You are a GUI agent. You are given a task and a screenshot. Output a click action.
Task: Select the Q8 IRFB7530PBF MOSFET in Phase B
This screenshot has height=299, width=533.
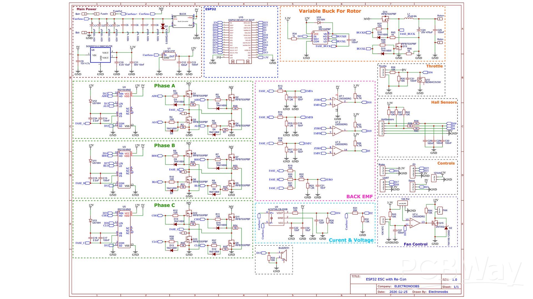tap(189, 154)
